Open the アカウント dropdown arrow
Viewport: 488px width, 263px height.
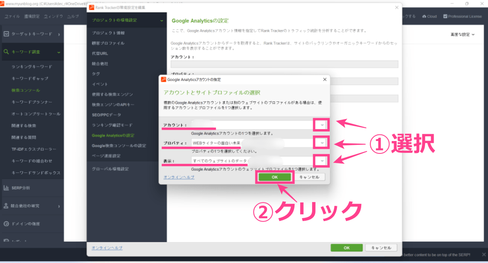click(x=322, y=125)
